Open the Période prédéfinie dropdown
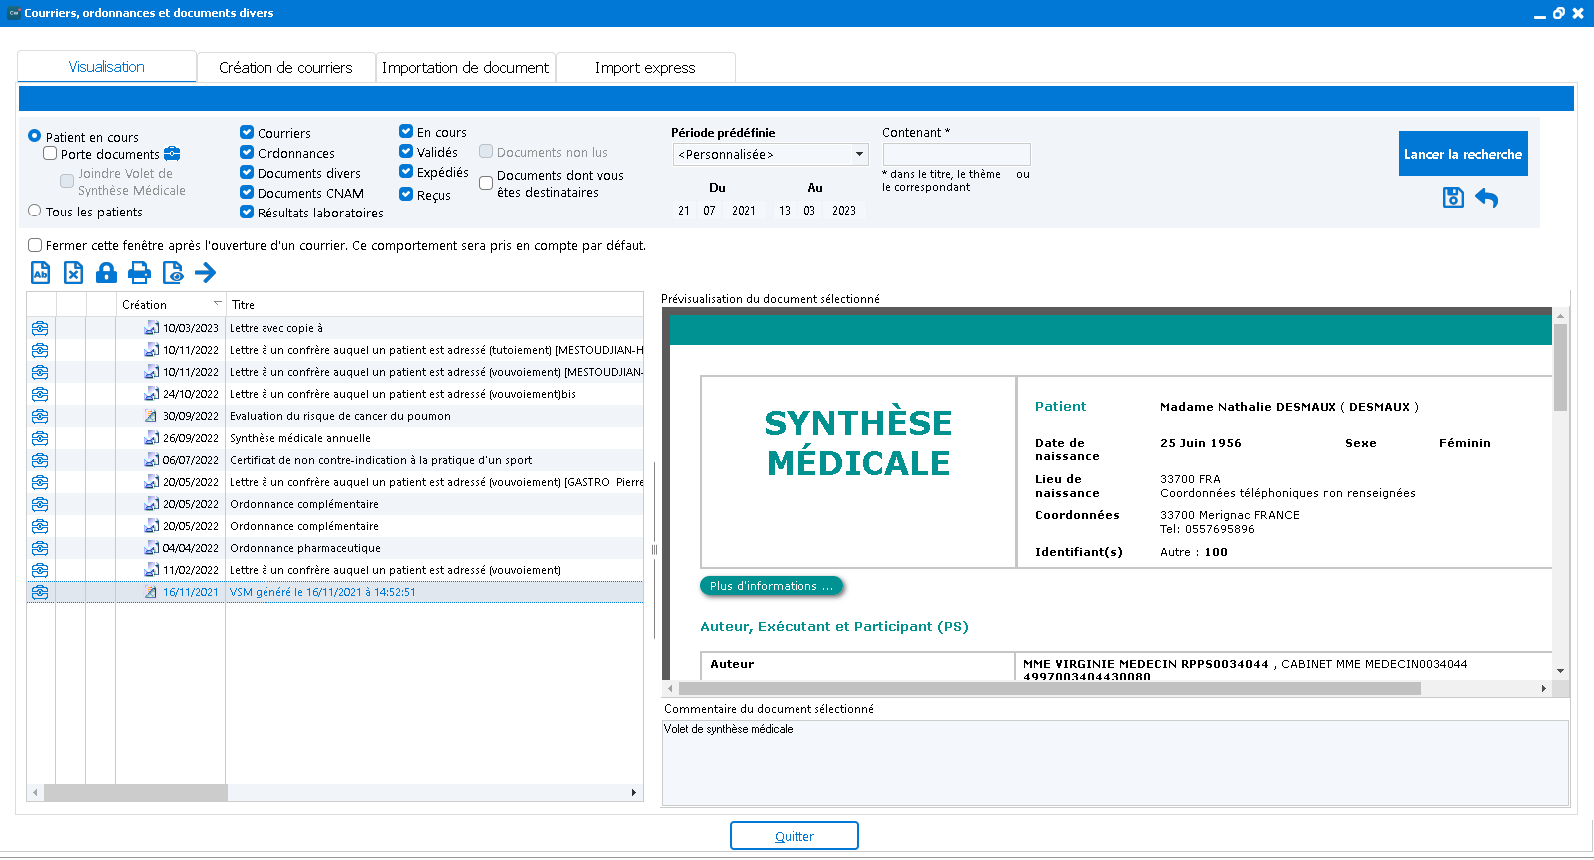 [x=858, y=155]
